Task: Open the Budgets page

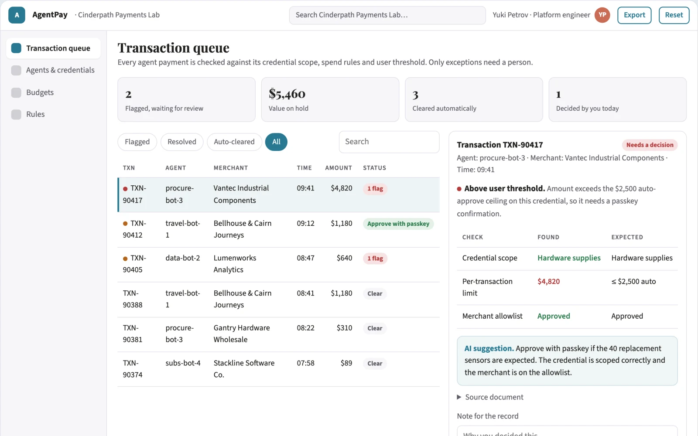Action: tap(53, 92)
